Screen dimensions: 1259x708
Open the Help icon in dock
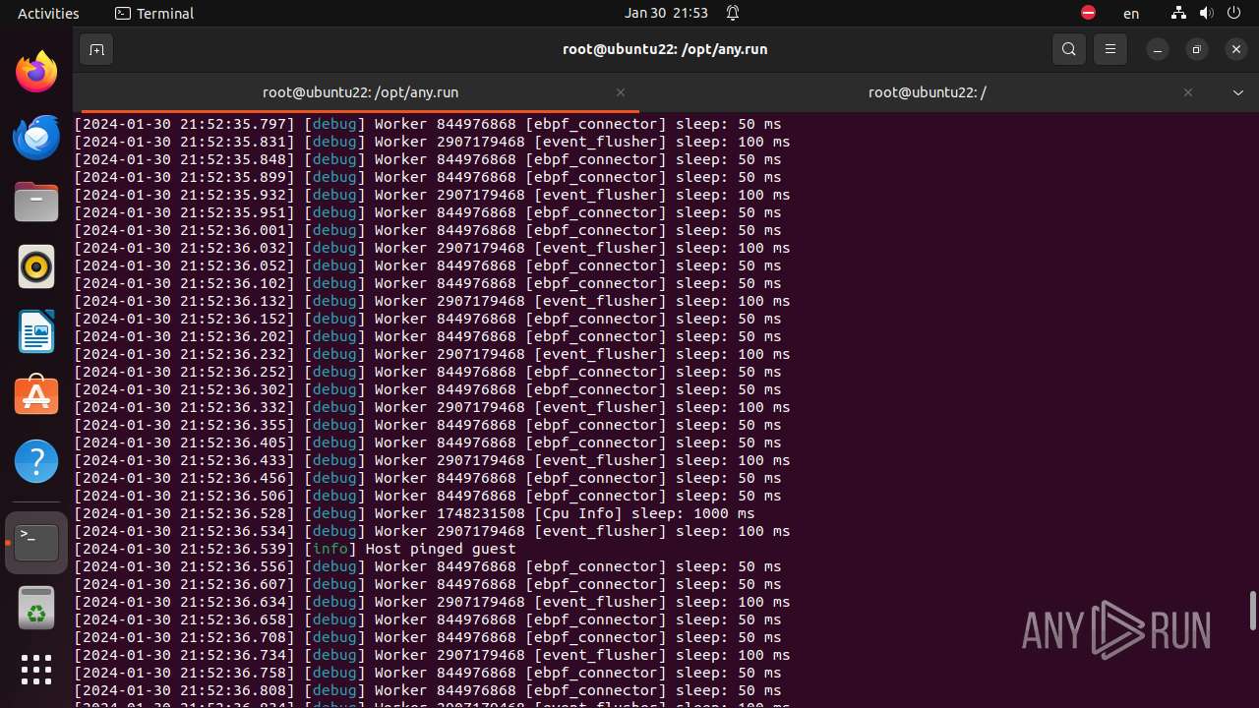(36, 461)
